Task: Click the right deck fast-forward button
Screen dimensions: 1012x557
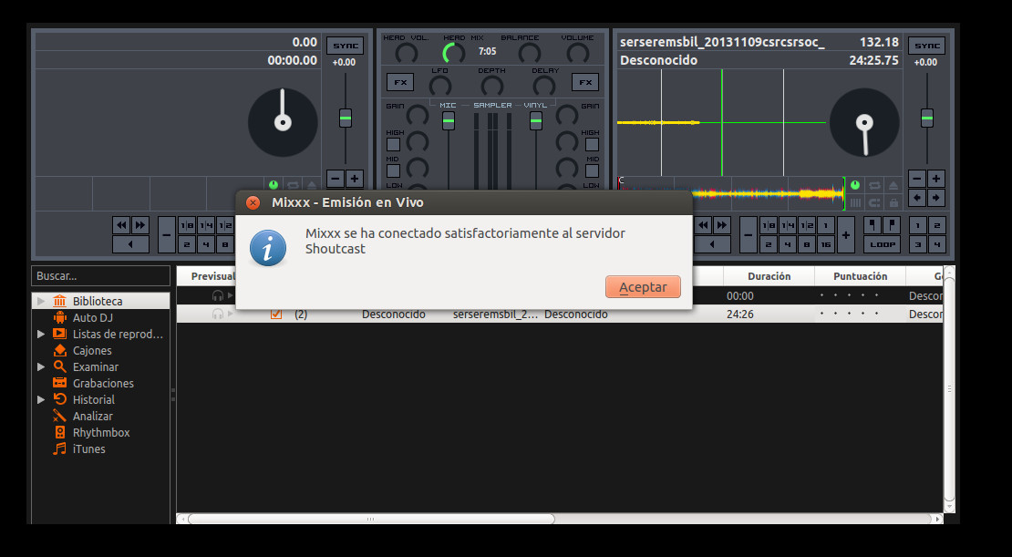Action: pos(722,224)
